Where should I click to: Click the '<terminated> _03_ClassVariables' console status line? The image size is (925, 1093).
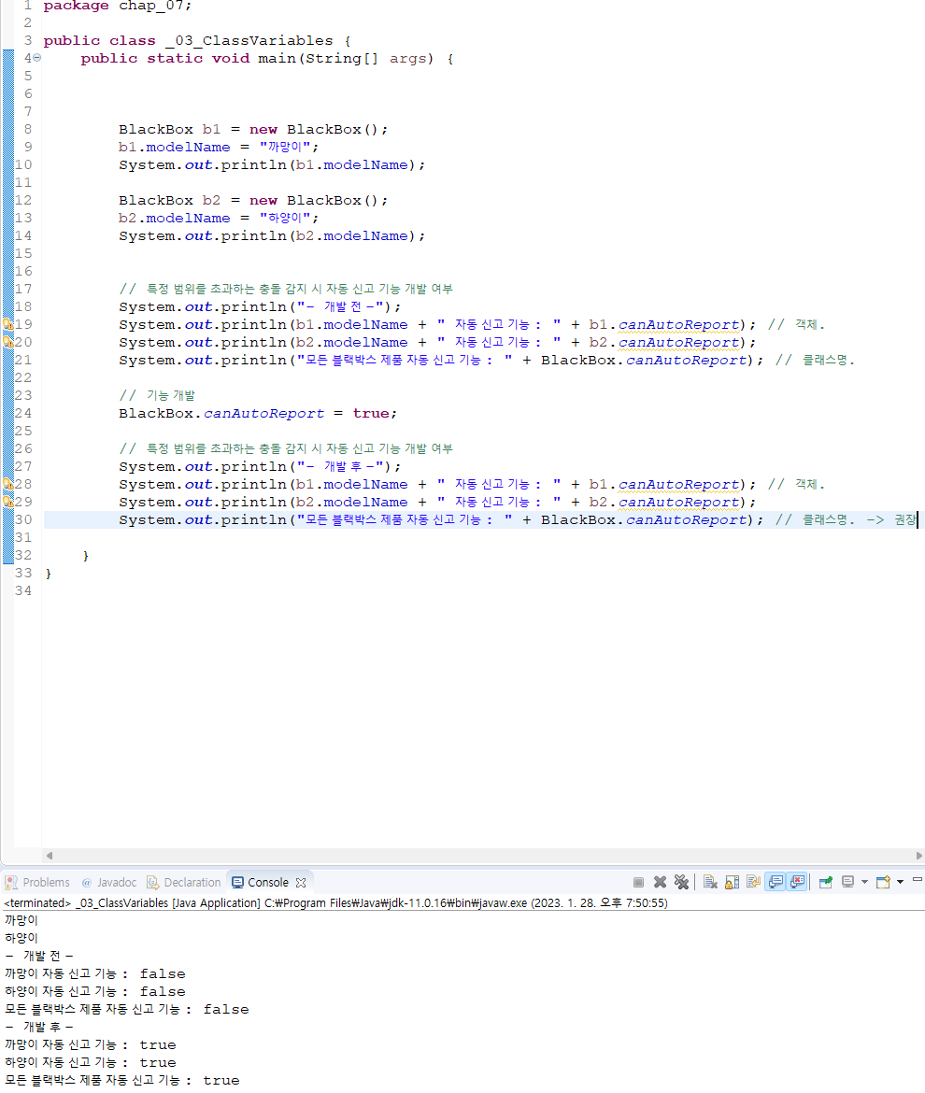[x=336, y=902]
